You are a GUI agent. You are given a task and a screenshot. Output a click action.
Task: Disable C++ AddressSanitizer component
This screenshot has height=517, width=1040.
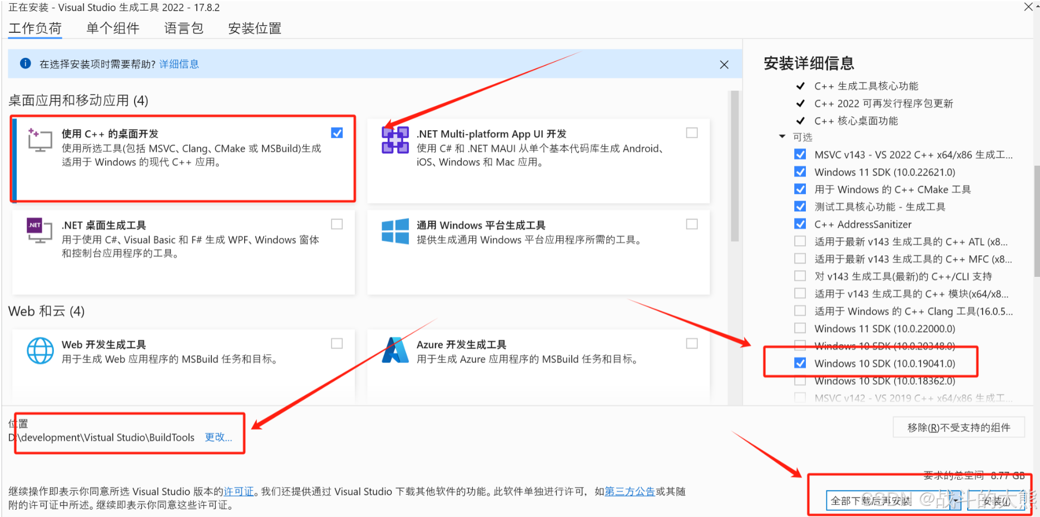click(x=800, y=224)
